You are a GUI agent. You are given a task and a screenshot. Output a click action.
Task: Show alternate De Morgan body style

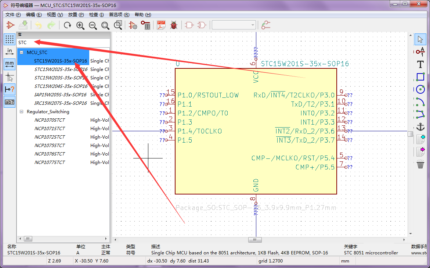click(x=202, y=25)
